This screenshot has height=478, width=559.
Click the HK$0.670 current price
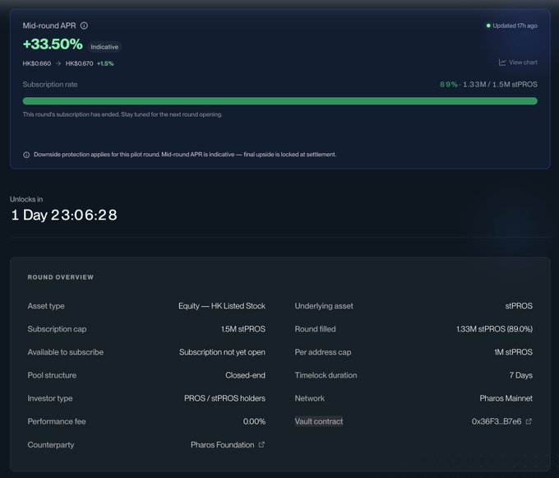[79, 63]
